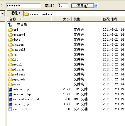Click the password input field
The height and width of the screenshot is (126, 125).
point(23,6)
